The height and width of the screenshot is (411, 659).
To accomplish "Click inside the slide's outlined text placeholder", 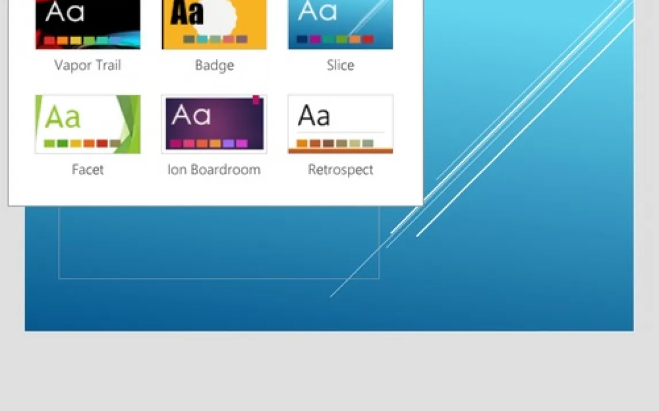I will click(219, 247).
